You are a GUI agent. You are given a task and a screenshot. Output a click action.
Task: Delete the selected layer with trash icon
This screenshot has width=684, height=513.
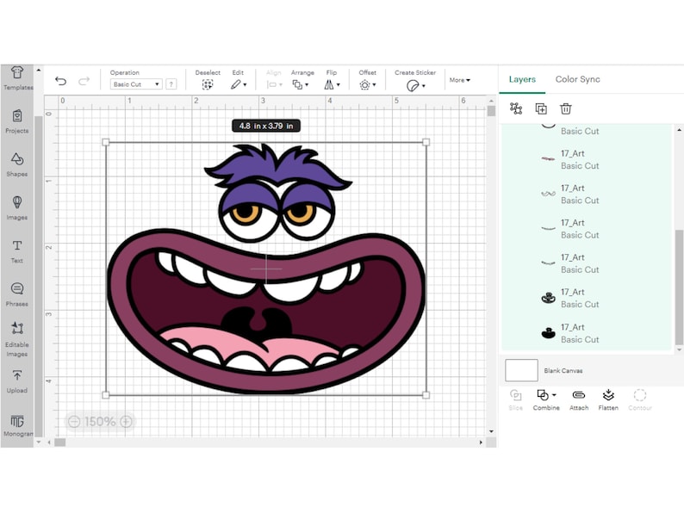click(566, 108)
